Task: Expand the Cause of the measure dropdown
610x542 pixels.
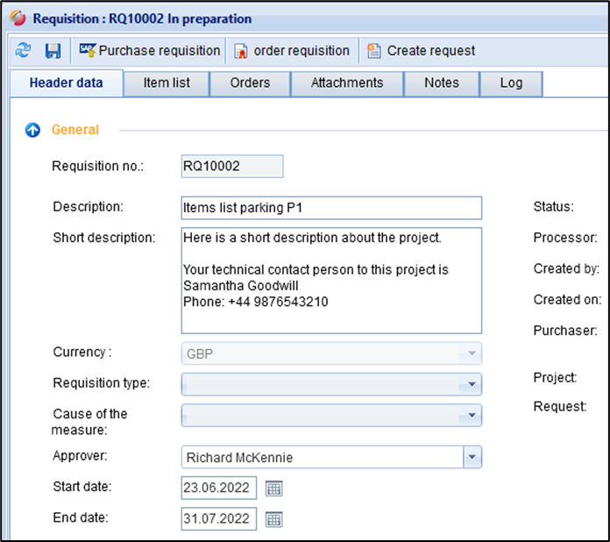Action: pyautogui.click(x=472, y=414)
